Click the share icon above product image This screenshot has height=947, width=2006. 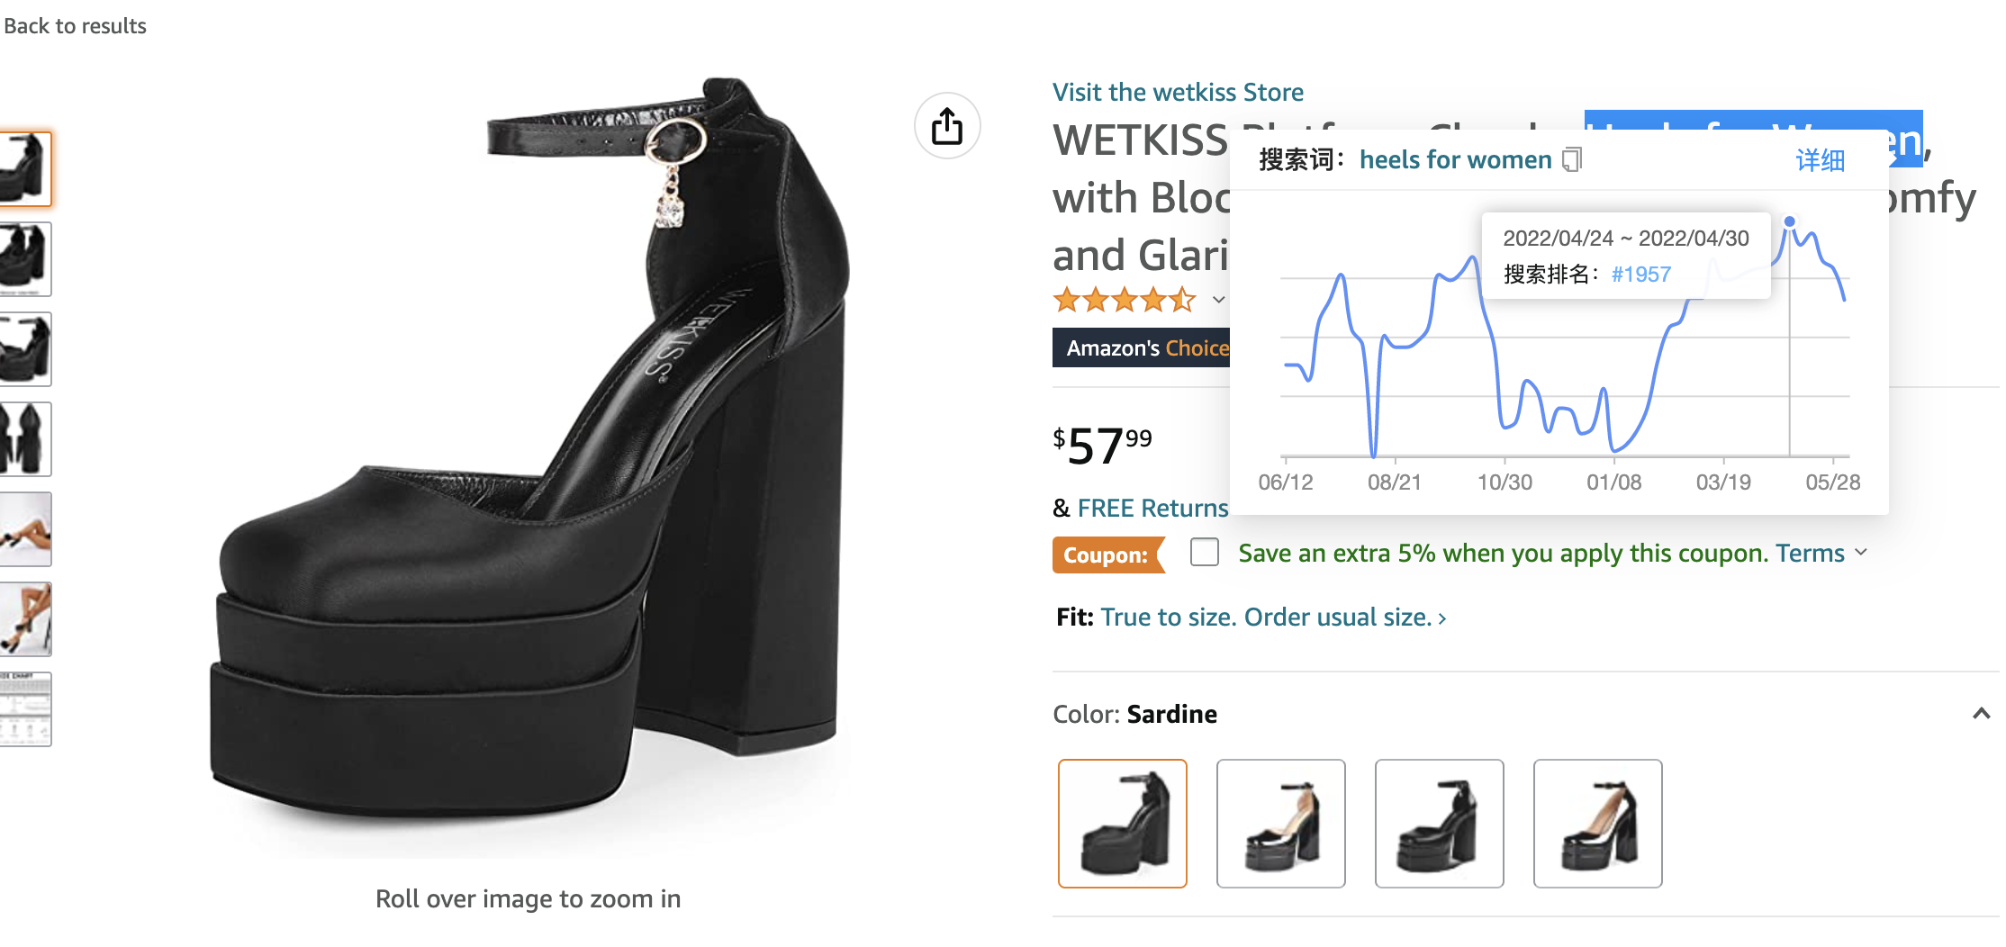(947, 126)
